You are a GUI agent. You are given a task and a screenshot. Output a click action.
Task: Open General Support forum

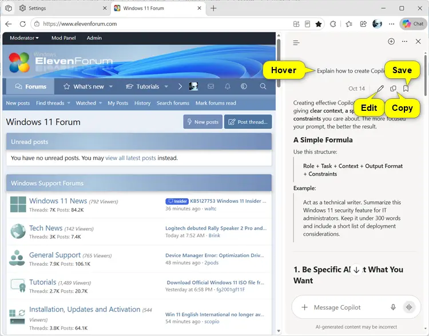pos(55,255)
